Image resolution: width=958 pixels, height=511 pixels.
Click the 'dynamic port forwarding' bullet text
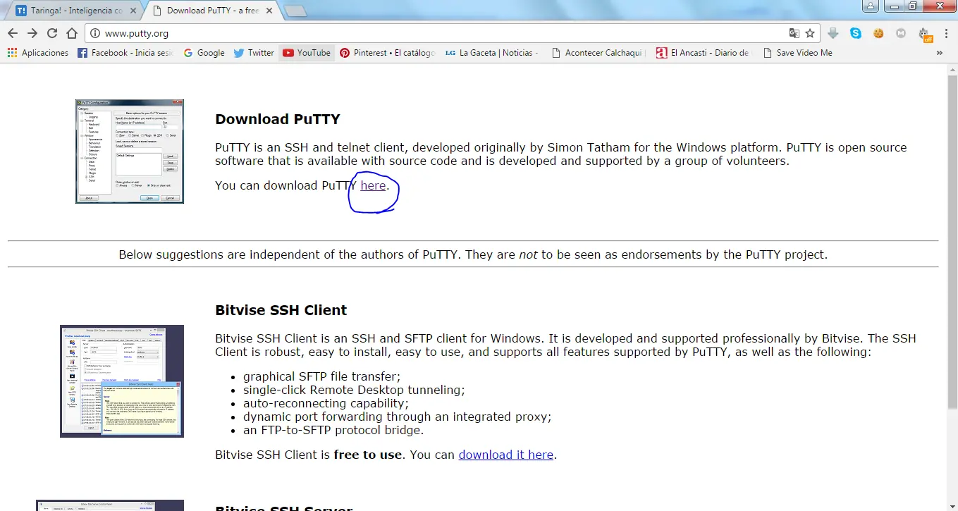pos(398,417)
